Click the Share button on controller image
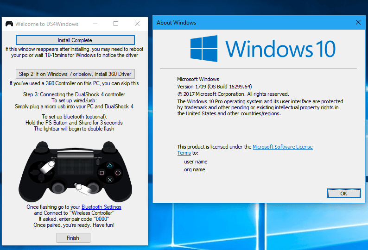 tap(54, 160)
